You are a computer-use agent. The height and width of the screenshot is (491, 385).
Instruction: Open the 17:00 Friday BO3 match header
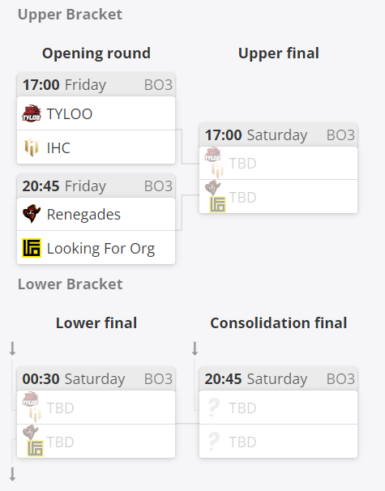[96, 84]
